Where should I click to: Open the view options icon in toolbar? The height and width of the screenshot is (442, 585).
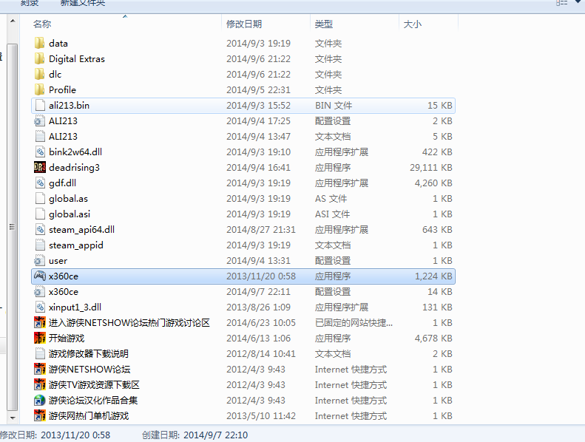tap(561, 3)
